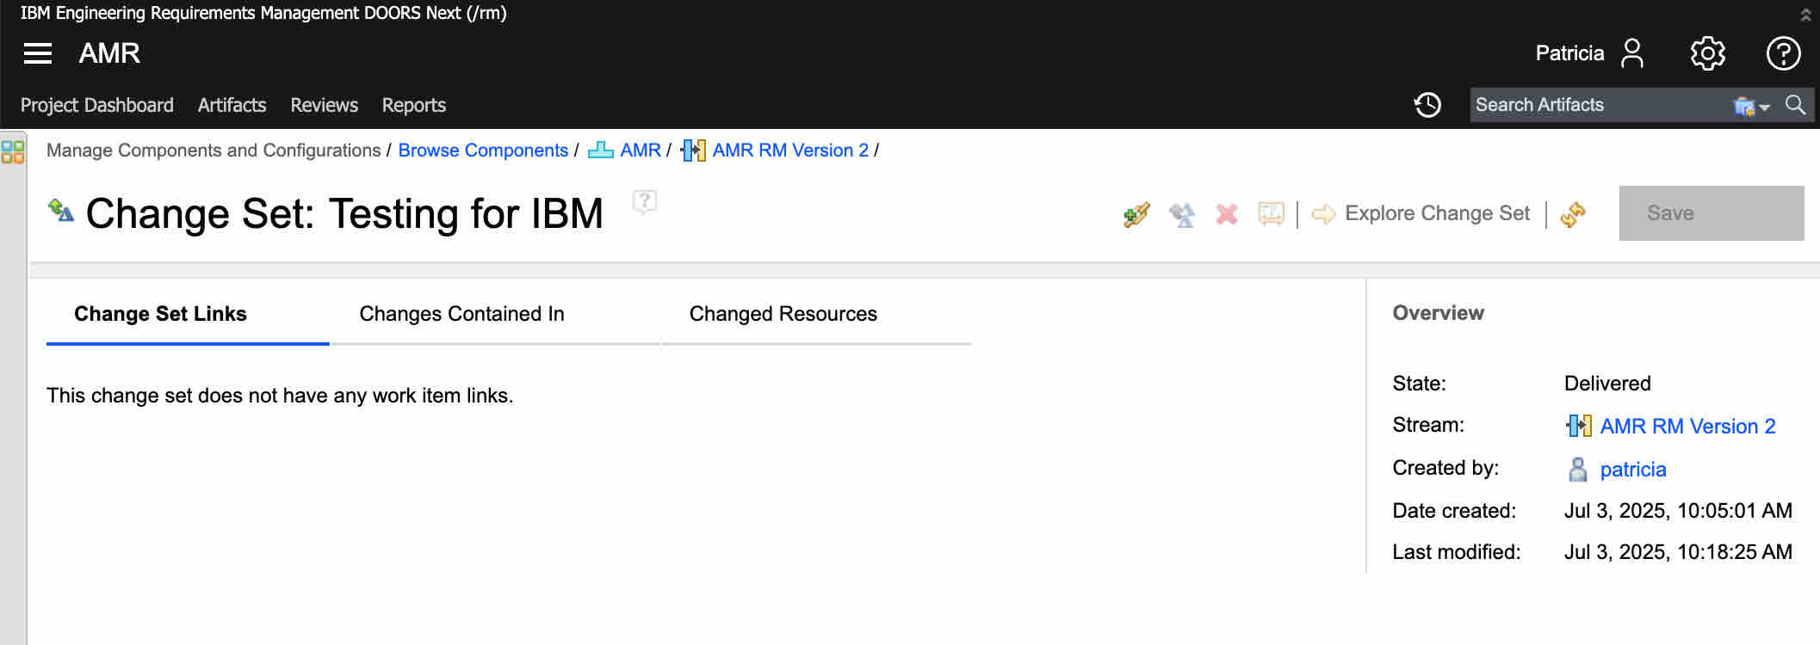Screen dimensions: 1820x645
Task: Click the Date created: label
Action: 1454,511
